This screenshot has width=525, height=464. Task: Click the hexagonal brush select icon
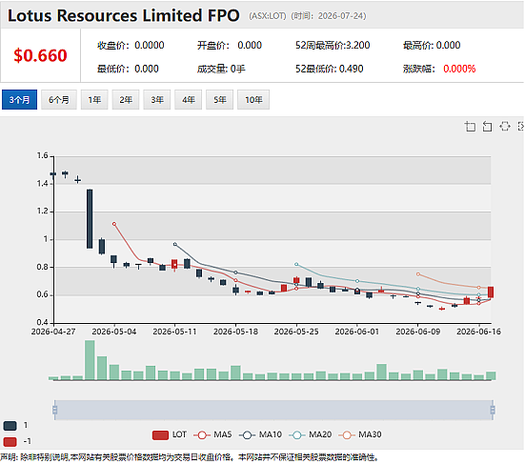[505, 127]
